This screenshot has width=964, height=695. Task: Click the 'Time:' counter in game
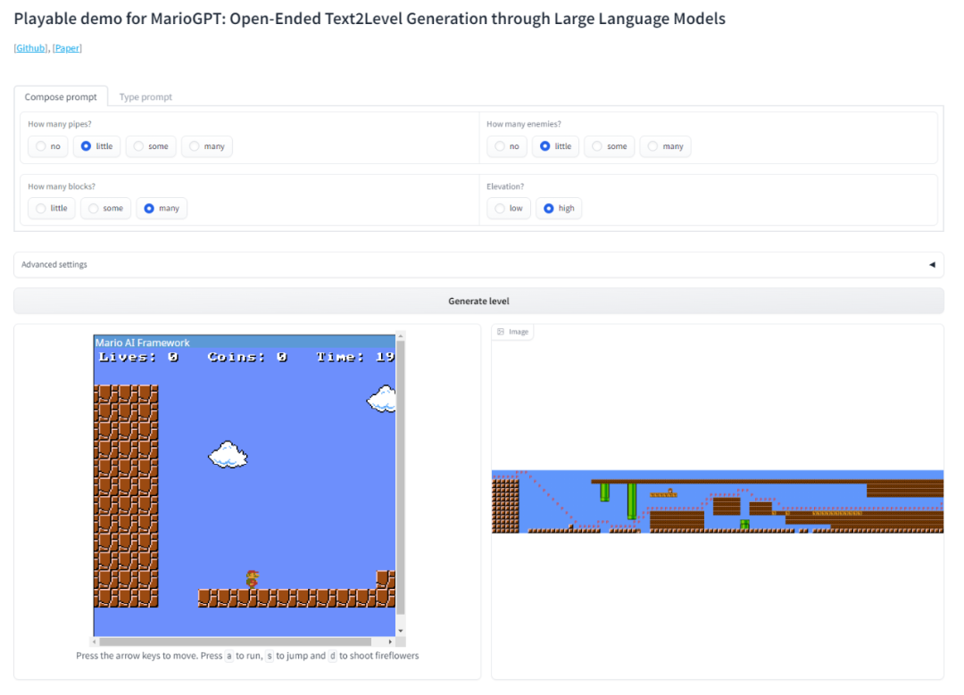pos(355,357)
